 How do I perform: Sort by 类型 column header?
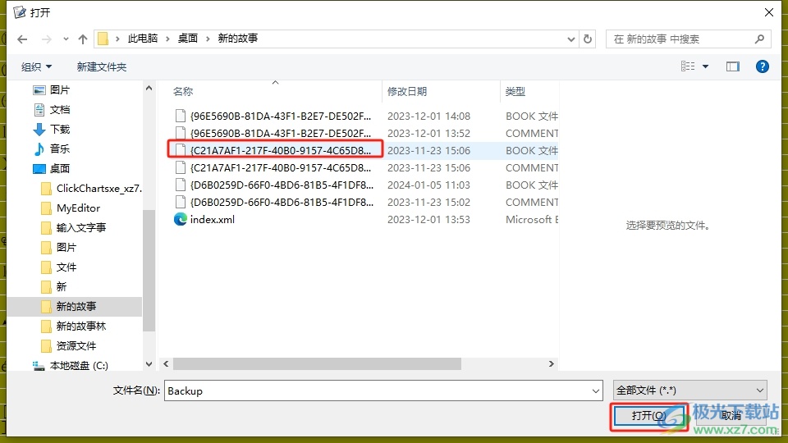point(515,91)
